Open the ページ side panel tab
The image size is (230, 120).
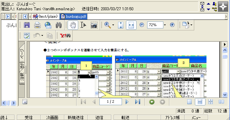click(22, 54)
